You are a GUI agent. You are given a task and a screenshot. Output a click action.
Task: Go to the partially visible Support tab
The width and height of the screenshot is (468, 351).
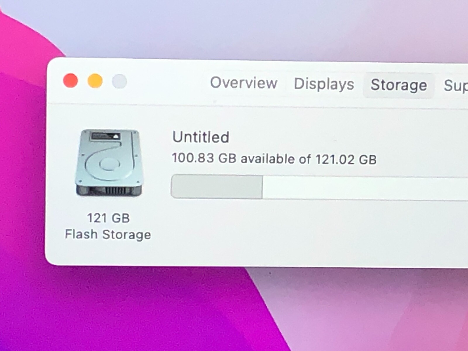[x=455, y=86]
